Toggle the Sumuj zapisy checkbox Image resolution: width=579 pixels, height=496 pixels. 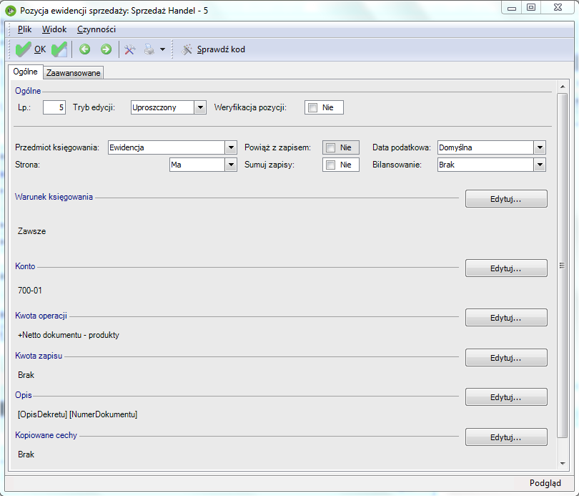330,165
